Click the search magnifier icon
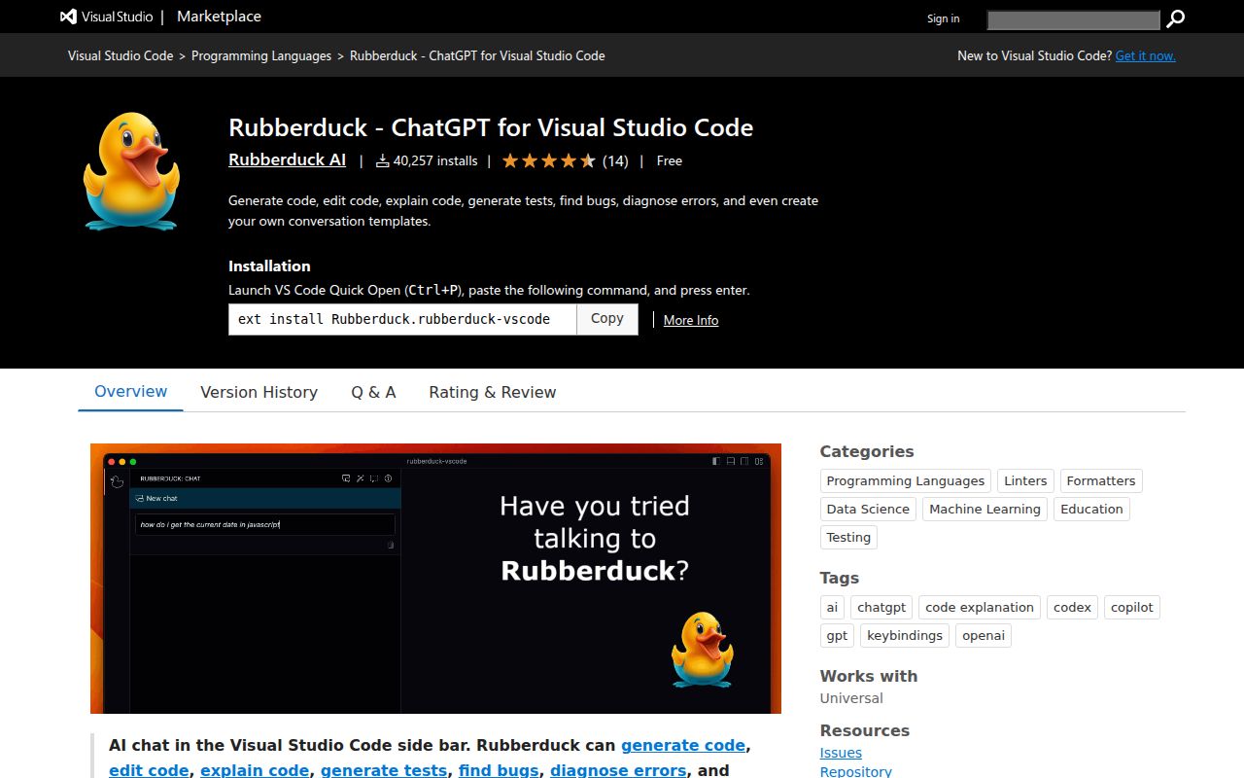The image size is (1244, 778). point(1176,18)
